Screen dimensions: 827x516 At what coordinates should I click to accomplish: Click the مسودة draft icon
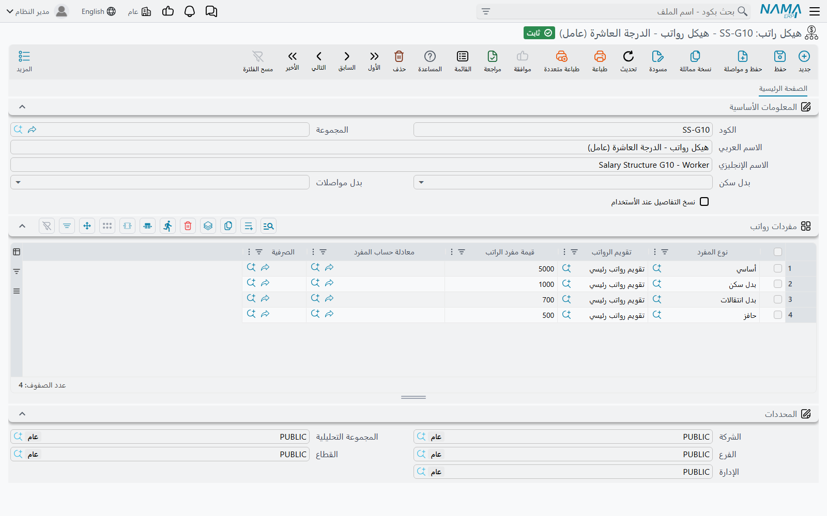(657, 56)
